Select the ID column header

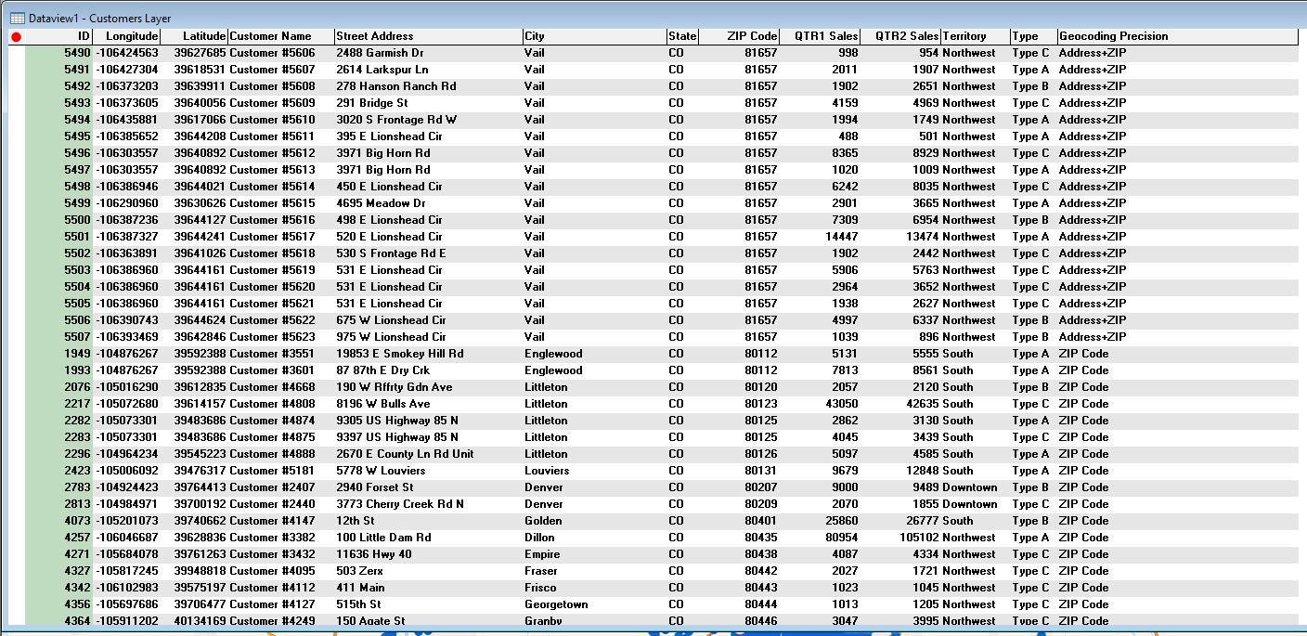click(59, 36)
